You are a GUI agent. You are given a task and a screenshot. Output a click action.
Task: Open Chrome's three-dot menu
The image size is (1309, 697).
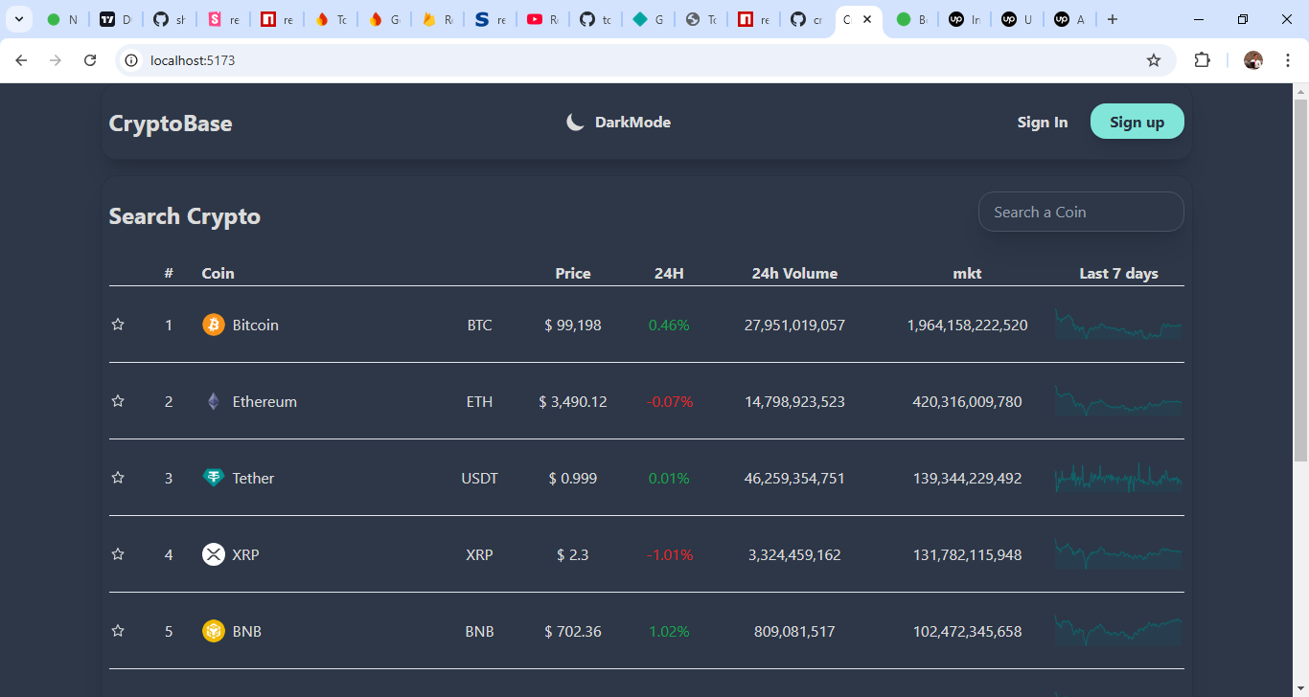click(x=1288, y=60)
